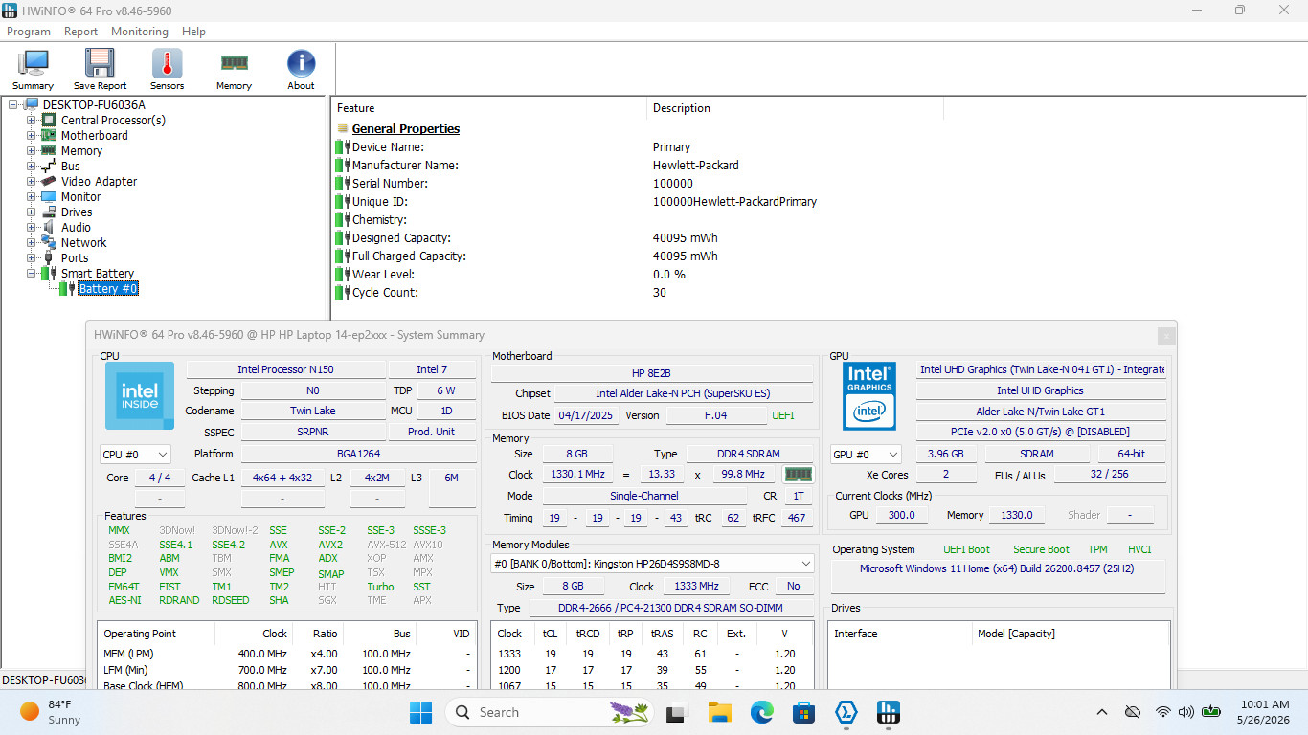
Task: Select the Memory label in the tree
Action: point(81,150)
